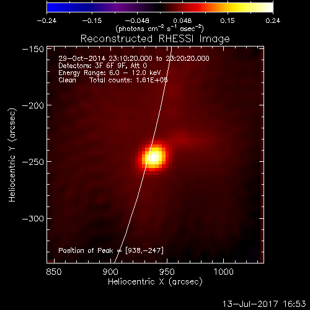Click the 0.048 color bar label
Viewport: 310px width, 310px height.
click(182, 20)
